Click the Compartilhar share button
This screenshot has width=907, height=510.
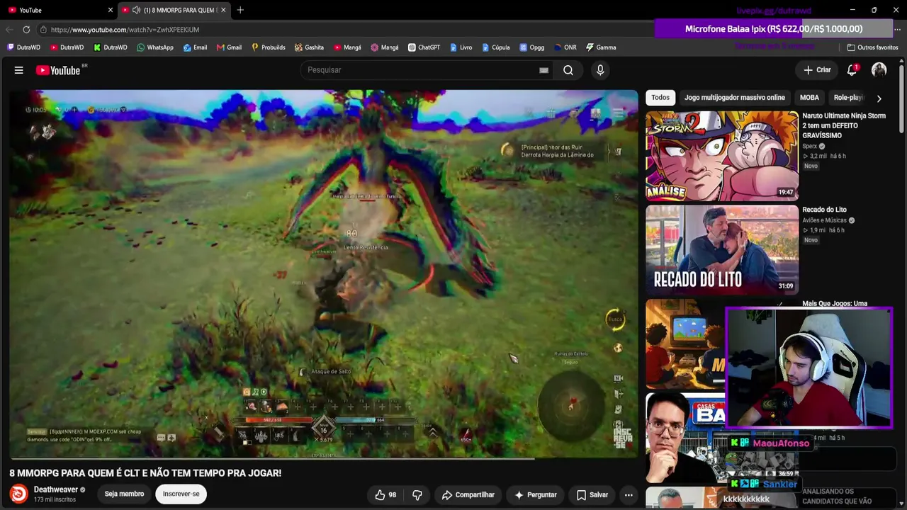[468, 495]
